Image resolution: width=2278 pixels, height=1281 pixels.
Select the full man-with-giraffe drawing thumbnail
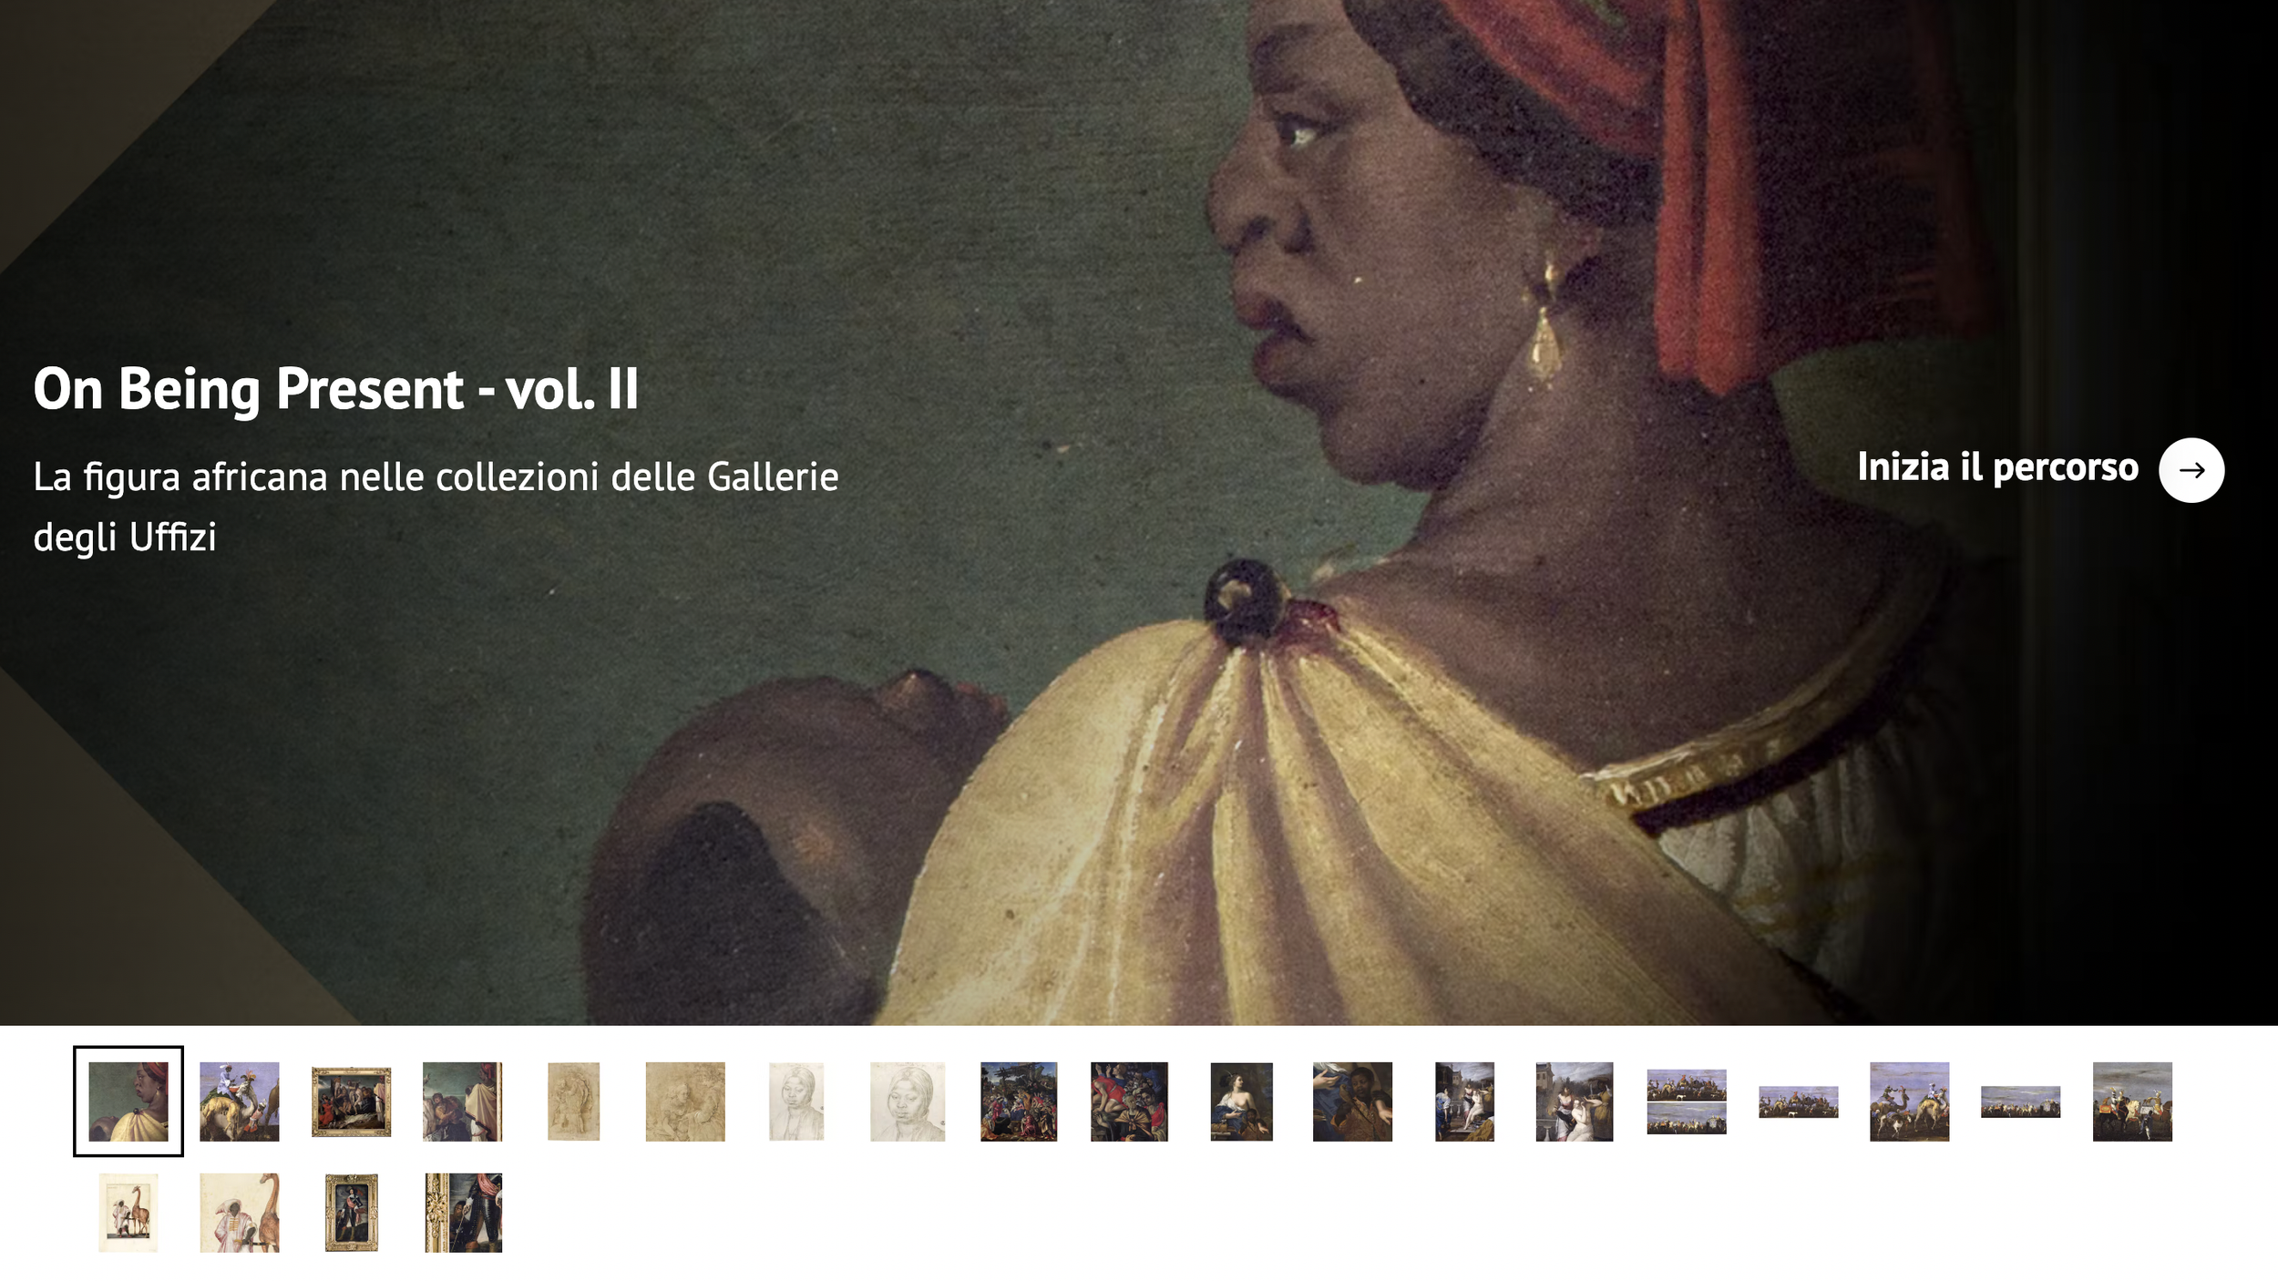[x=128, y=1212]
